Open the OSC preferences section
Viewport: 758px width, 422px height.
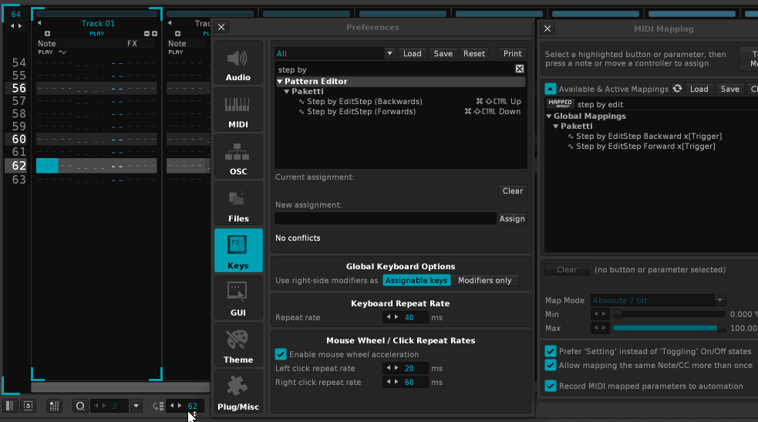coord(238,157)
